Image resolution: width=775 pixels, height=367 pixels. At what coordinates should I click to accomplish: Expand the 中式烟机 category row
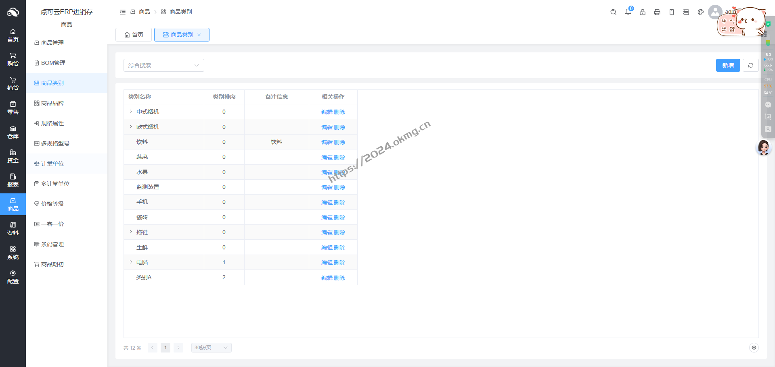131,112
